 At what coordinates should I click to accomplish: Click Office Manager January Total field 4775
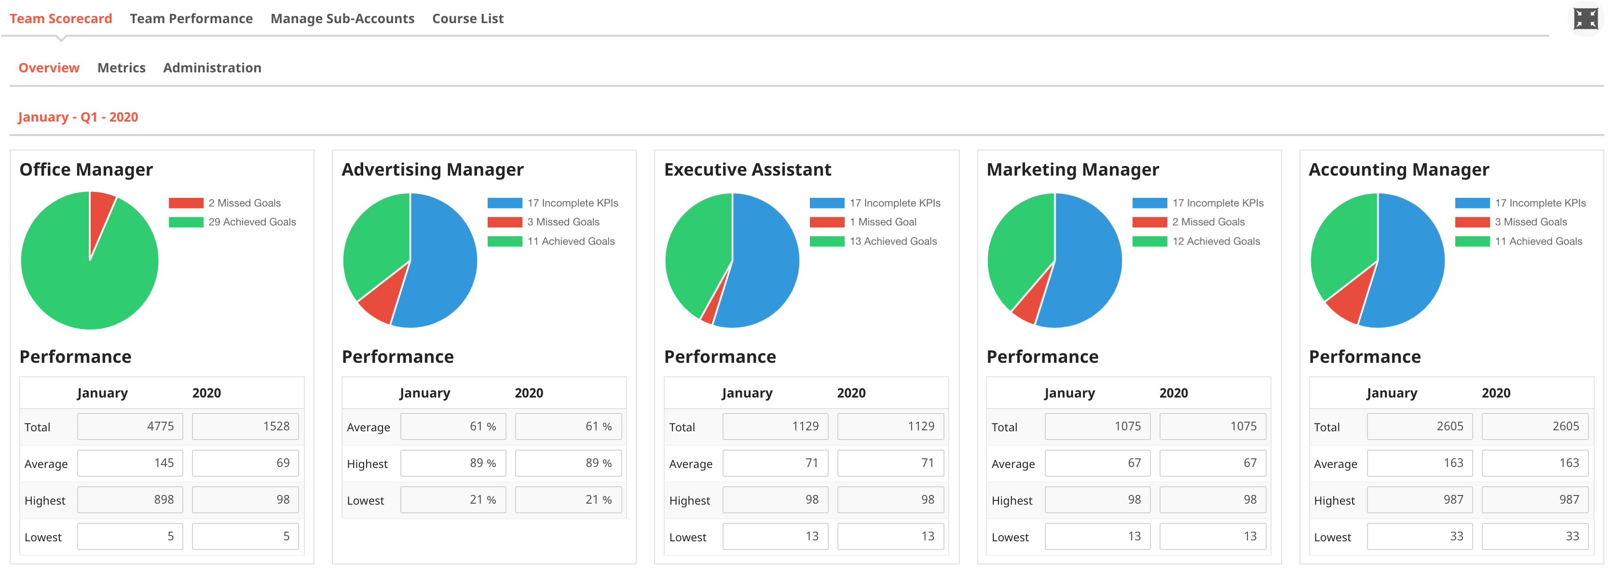tap(130, 426)
